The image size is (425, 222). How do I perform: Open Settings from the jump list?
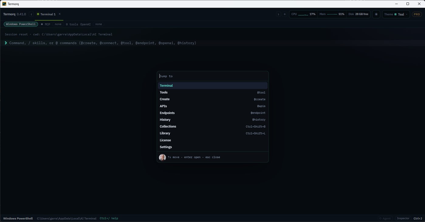pyautogui.click(x=213, y=147)
